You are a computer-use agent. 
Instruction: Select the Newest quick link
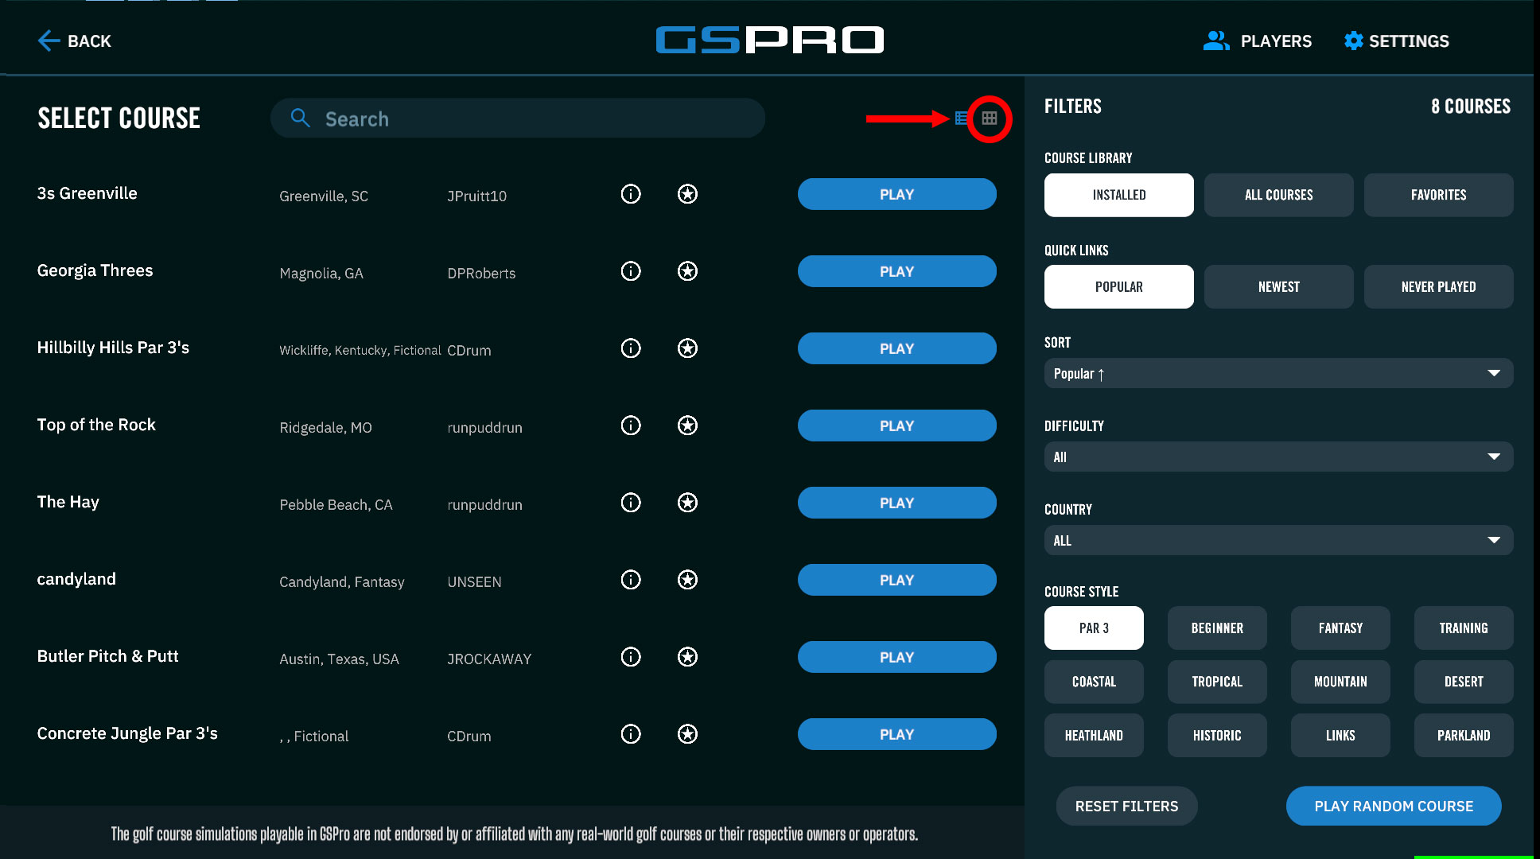tap(1278, 287)
